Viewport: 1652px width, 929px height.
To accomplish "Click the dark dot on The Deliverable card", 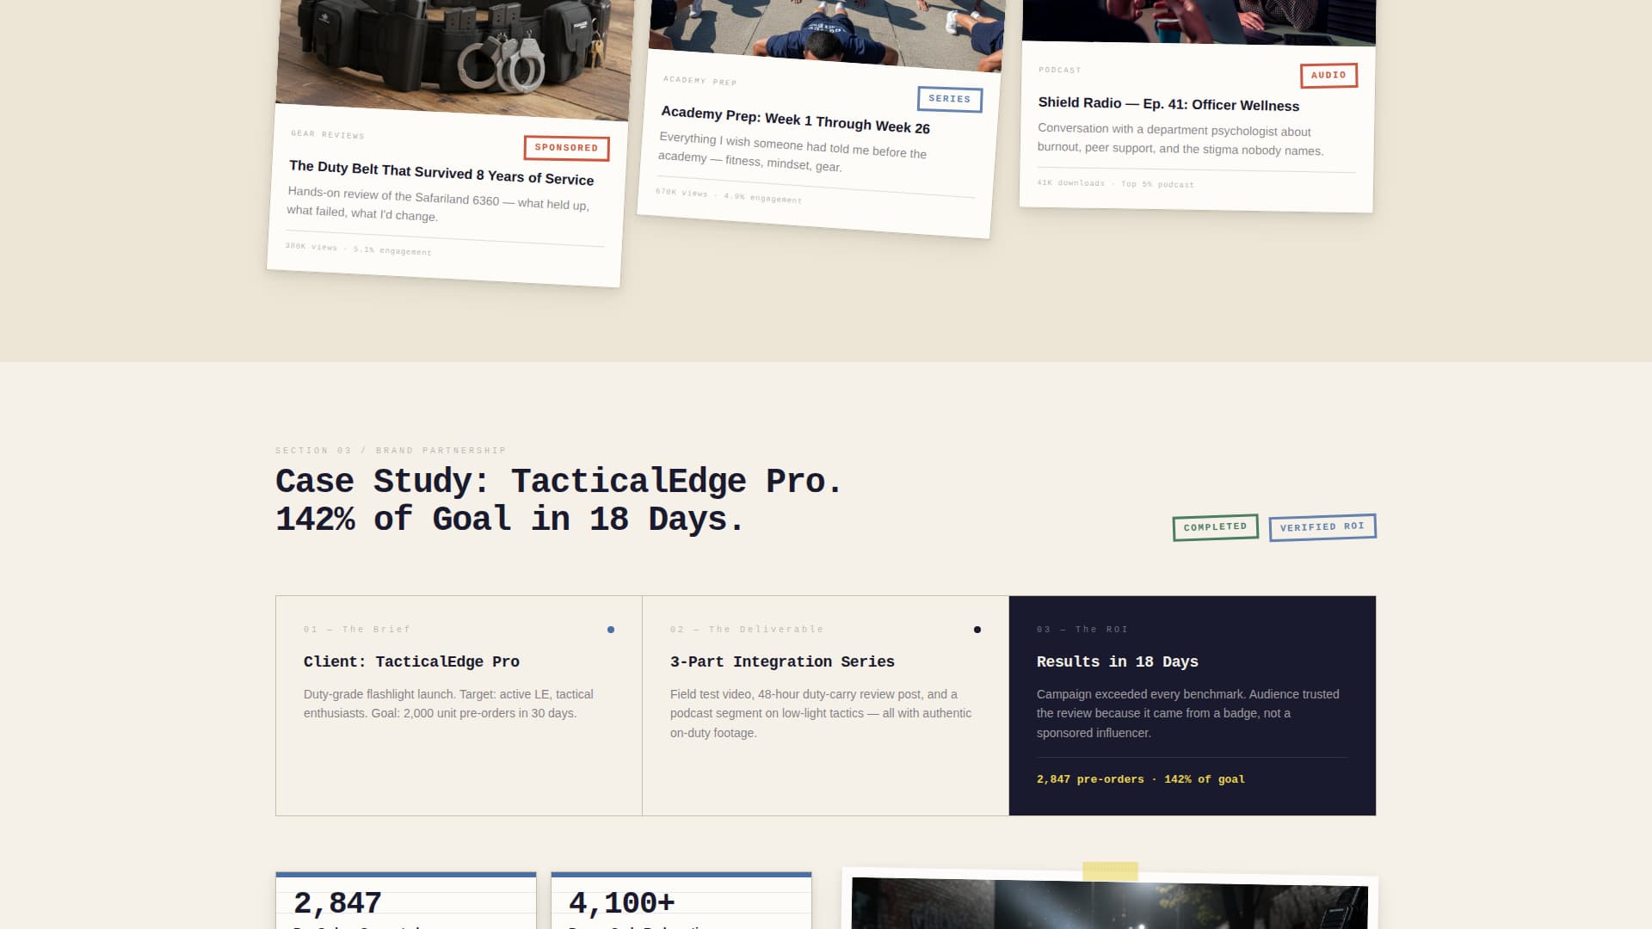I will click(977, 630).
